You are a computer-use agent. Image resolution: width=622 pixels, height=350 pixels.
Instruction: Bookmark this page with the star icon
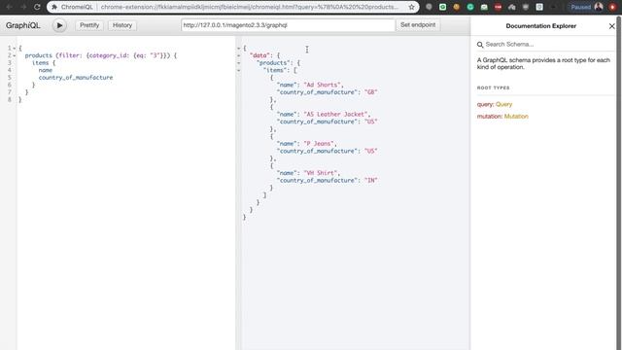point(411,7)
